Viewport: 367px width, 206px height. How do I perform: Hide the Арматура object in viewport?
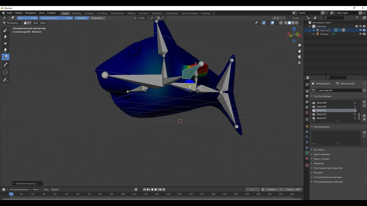coord(360,30)
